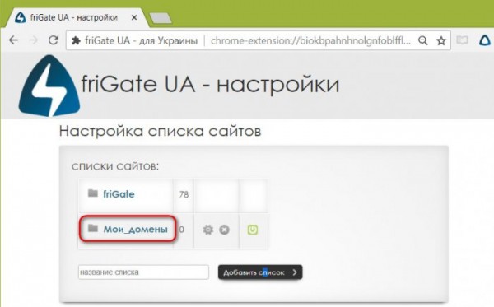Click the folder icon next to Мои_домены

click(x=92, y=228)
